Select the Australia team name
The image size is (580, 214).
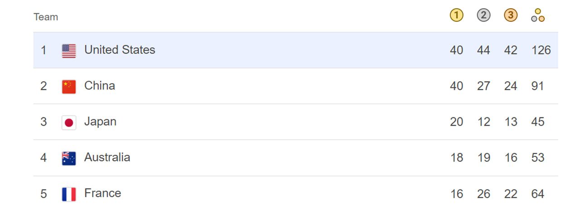pos(107,157)
